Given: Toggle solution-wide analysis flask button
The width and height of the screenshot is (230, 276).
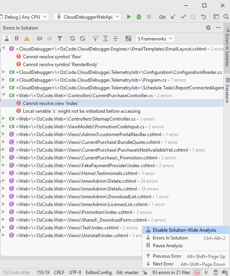Looking at the screenshot, I should click(x=7, y=38).
